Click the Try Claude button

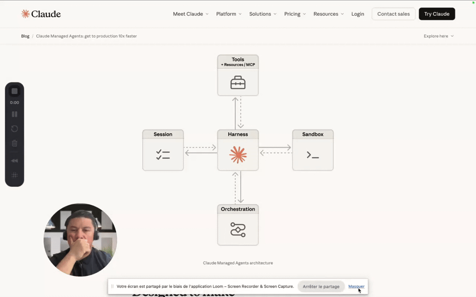coord(437,14)
